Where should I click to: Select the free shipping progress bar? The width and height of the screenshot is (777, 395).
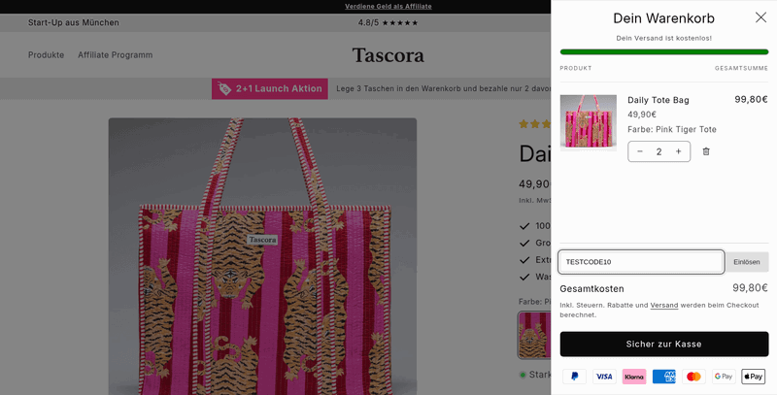click(664, 52)
